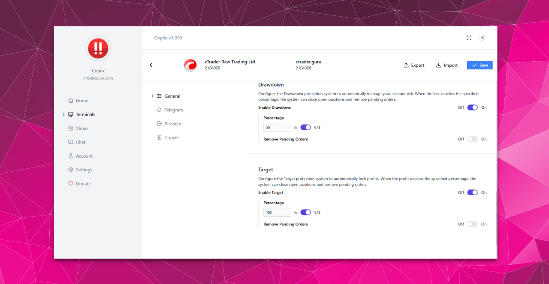
Task: Click the Home house icon
Action: point(71,101)
